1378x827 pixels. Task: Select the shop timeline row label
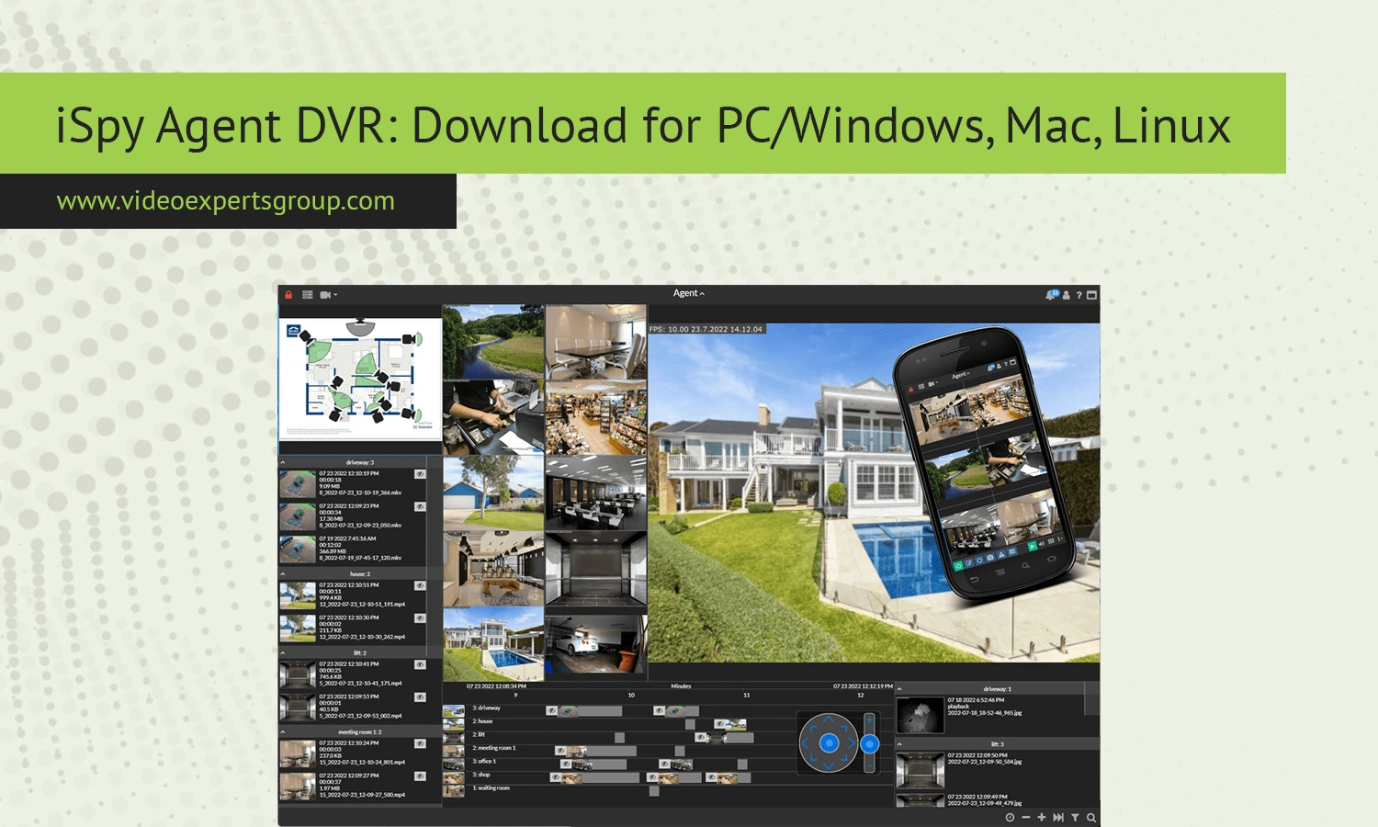point(481,775)
